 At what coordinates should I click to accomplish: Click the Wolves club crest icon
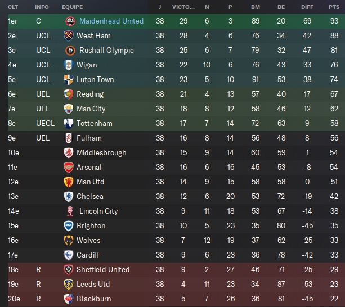pyautogui.click(x=69, y=240)
